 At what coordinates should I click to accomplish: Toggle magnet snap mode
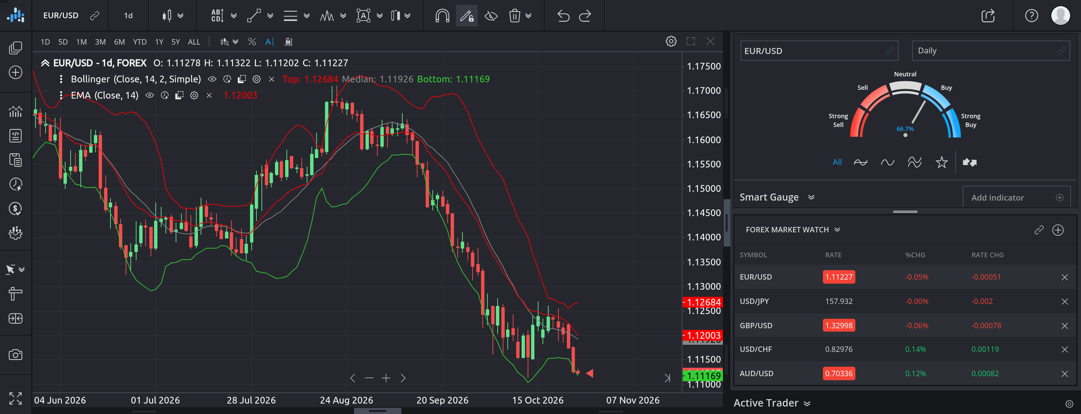pyautogui.click(x=442, y=16)
